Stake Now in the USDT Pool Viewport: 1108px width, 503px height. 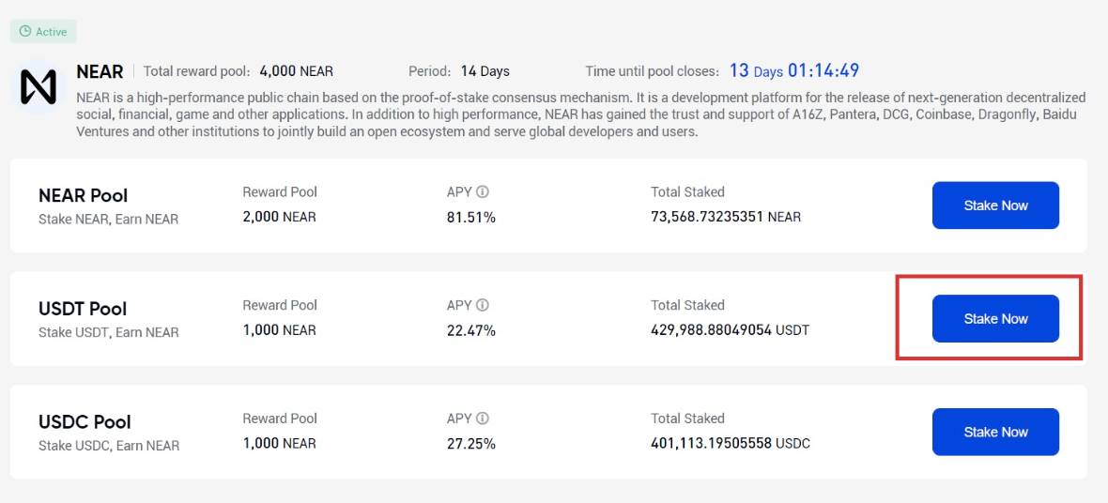pyautogui.click(x=995, y=319)
